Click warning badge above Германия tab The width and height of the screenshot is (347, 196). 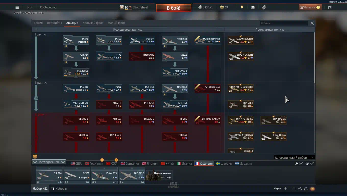(x=102, y=160)
